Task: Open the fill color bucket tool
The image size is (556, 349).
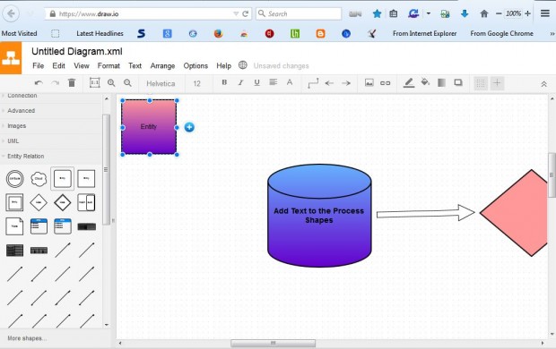Action: coord(425,82)
